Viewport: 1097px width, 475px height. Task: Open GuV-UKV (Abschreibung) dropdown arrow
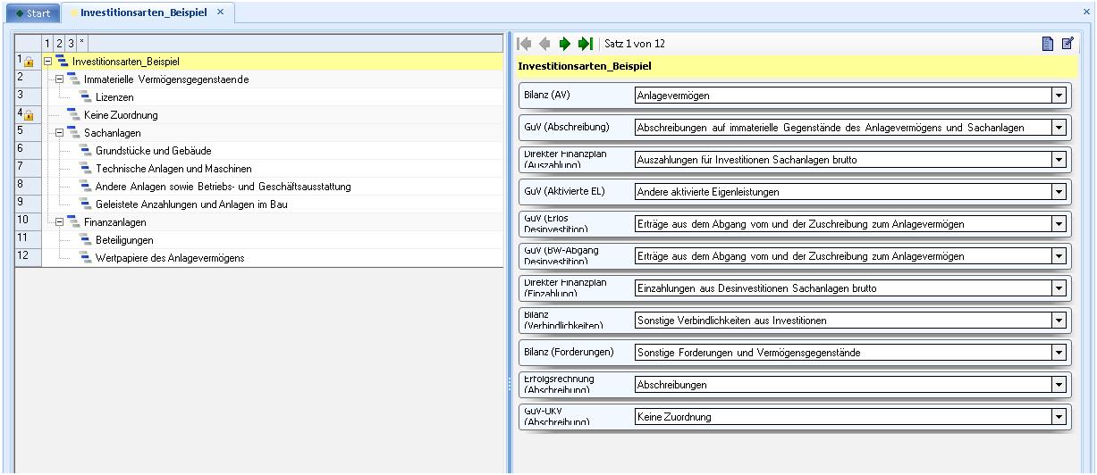pyautogui.click(x=1059, y=417)
